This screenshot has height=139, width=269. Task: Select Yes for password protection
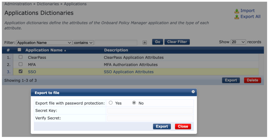(x=111, y=103)
